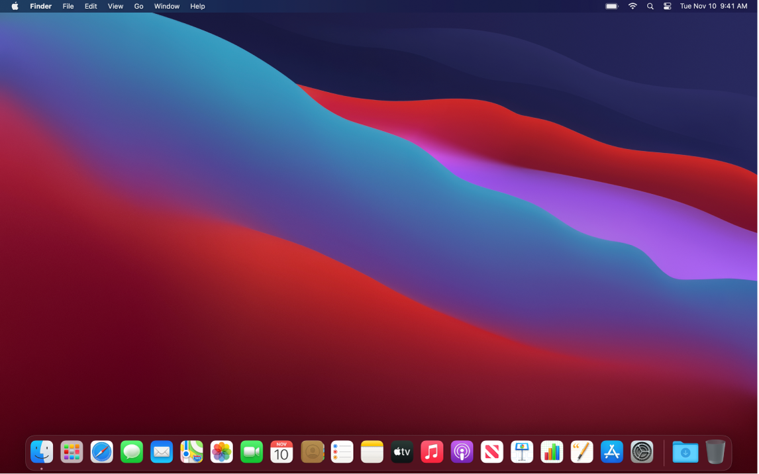Launch the App Store
The width and height of the screenshot is (759, 474).
(612, 452)
